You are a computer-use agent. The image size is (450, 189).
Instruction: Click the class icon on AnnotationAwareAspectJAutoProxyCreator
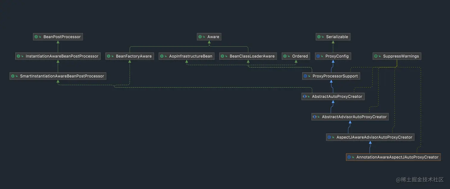[x=349, y=157]
